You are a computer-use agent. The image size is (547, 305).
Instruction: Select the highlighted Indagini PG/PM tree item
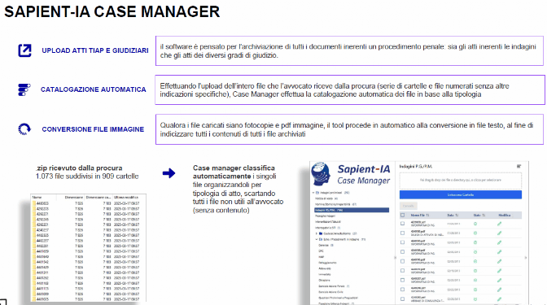(x=352, y=210)
